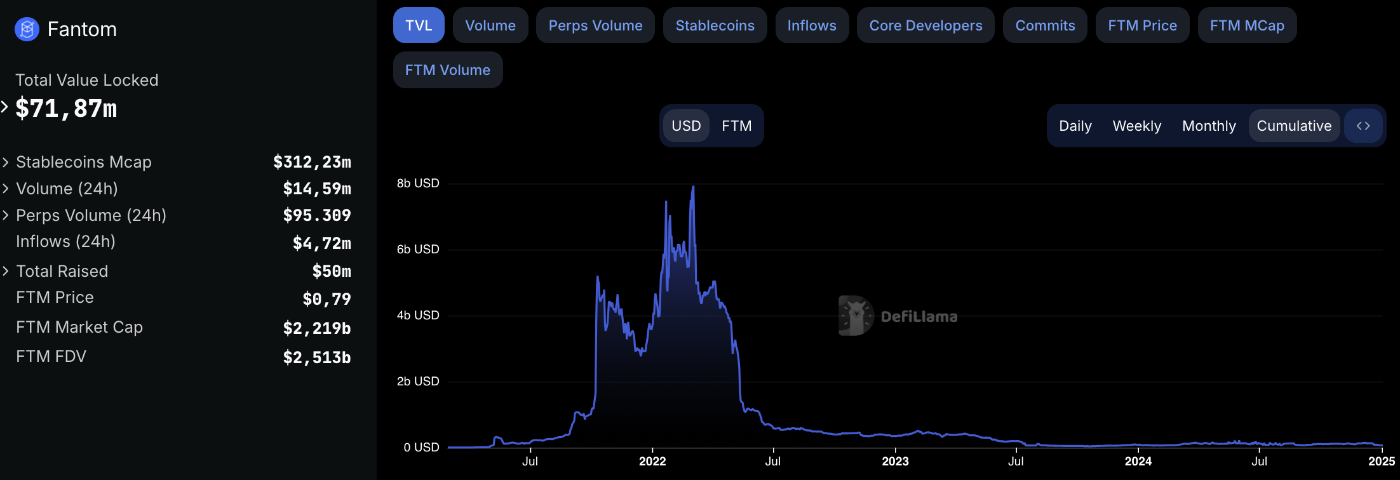This screenshot has height=480, width=1400.
Task: Click the $2,513b FDV value
Action: click(x=317, y=357)
